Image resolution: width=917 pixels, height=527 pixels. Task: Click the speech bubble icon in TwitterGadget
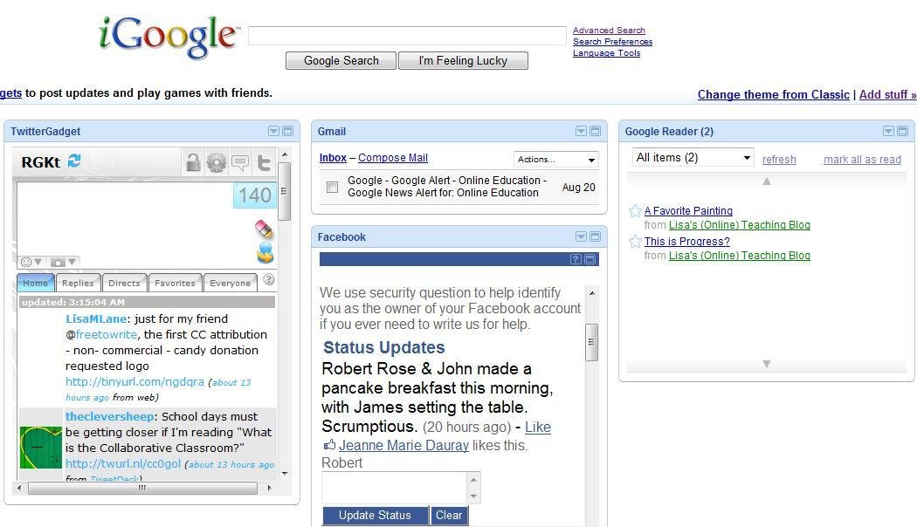(x=240, y=162)
